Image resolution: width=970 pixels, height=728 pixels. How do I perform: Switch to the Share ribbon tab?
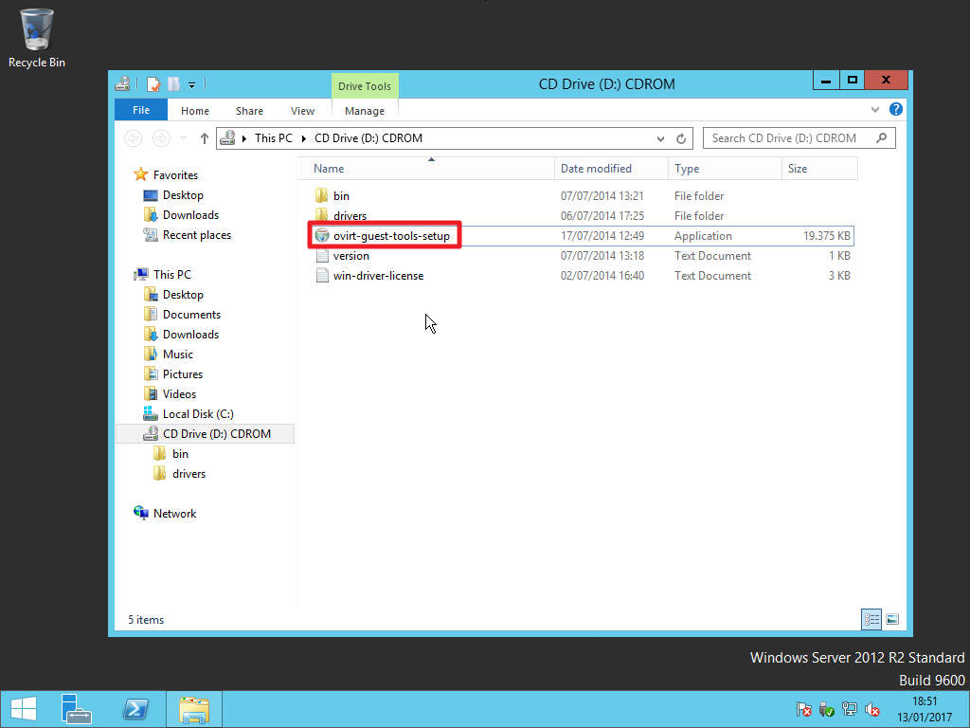point(249,111)
